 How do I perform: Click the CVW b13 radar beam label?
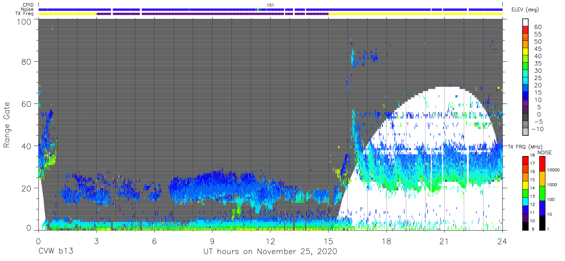[56, 251]
